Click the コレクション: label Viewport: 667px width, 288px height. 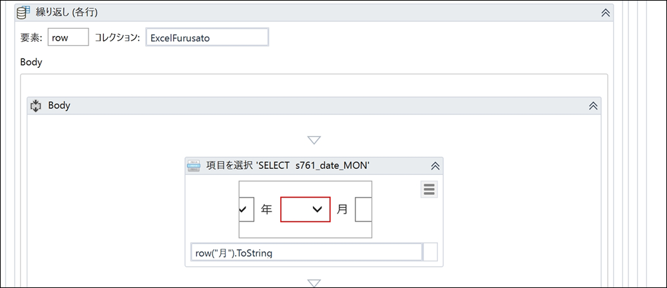point(117,37)
